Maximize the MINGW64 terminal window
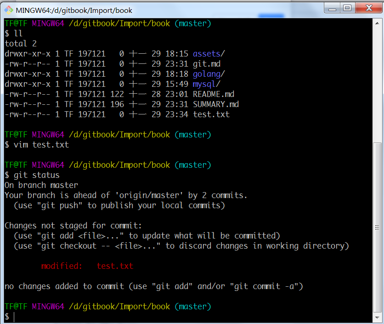The image size is (384, 324). click(x=347, y=8)
